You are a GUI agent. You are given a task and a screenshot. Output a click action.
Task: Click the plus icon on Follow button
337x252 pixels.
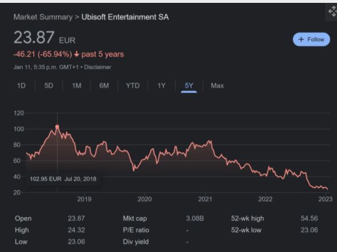coord(301,40)
